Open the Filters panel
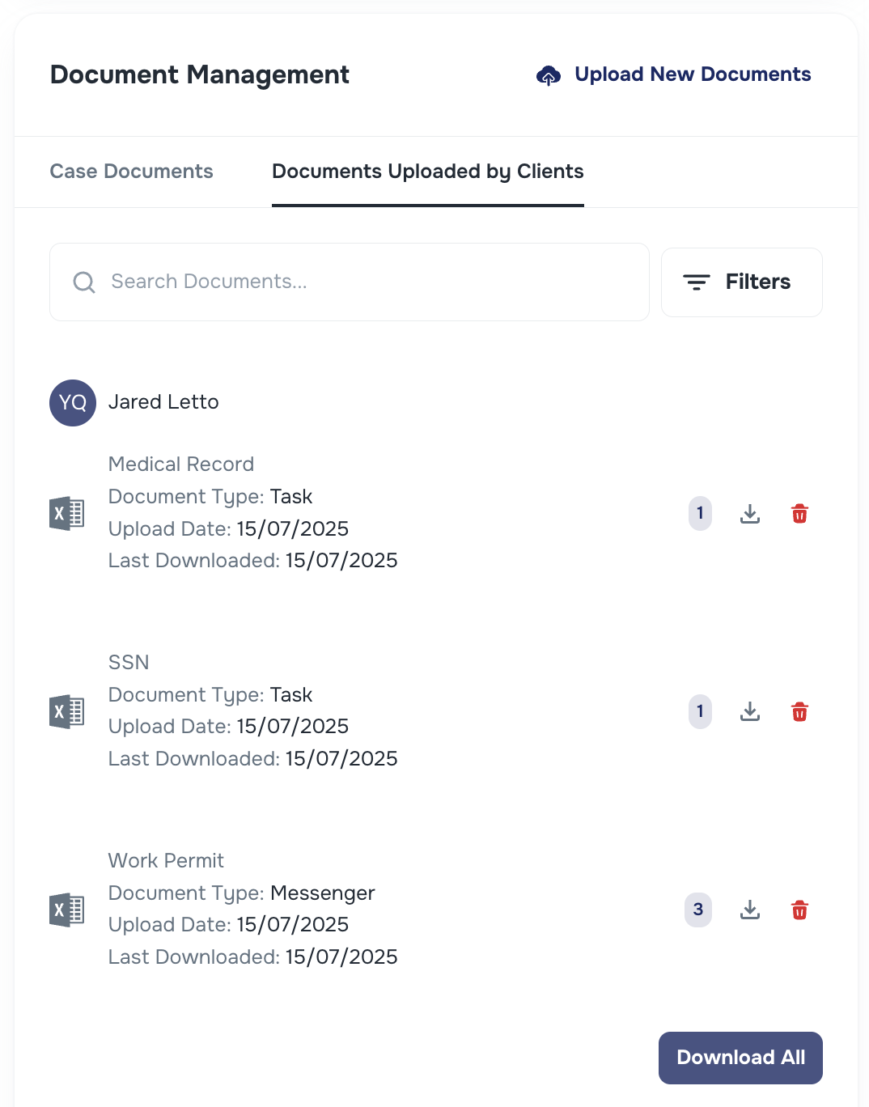This screenshot has width=869, height=1107. tap(740, 282)
